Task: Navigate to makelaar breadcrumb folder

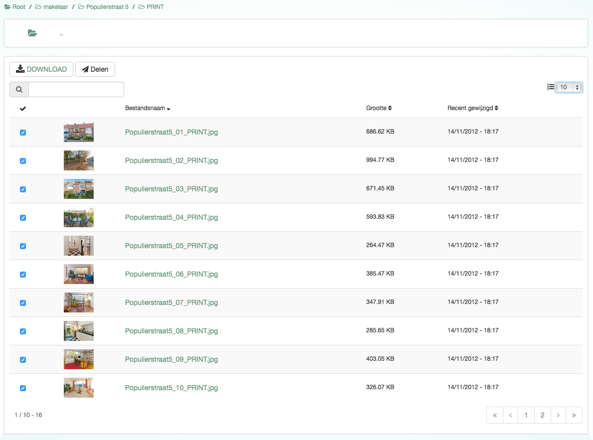Action: pyautogui.click(x=52, y=7)
